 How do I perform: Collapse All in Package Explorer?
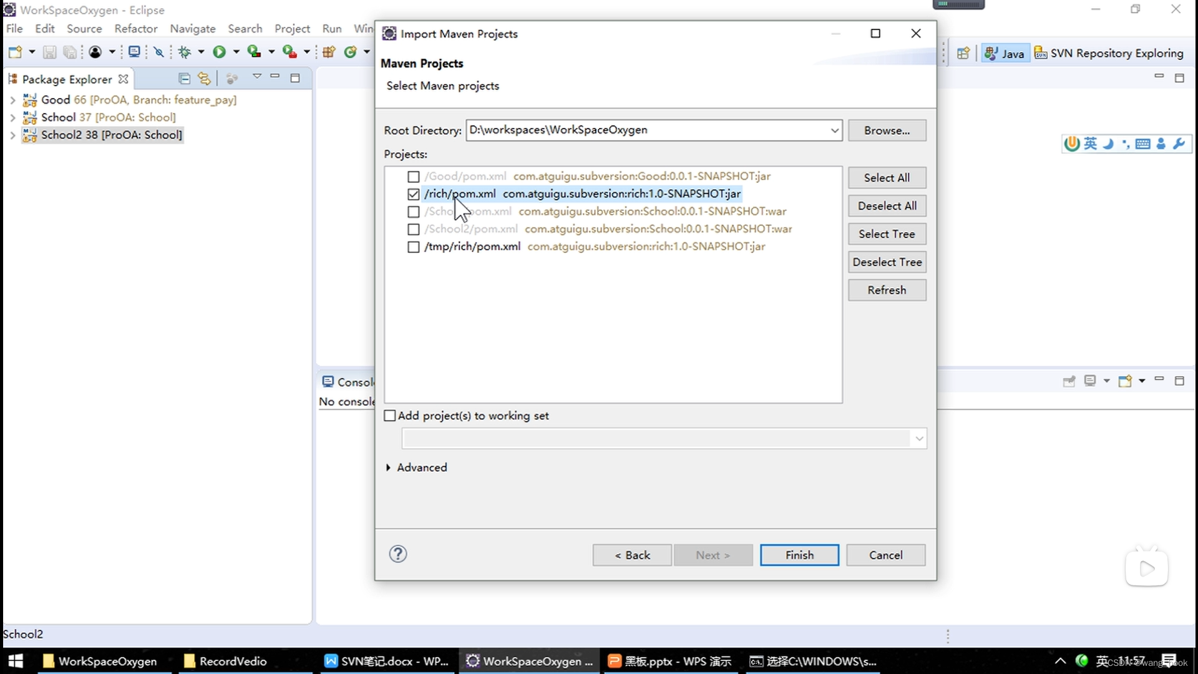[x=184, y=79]
